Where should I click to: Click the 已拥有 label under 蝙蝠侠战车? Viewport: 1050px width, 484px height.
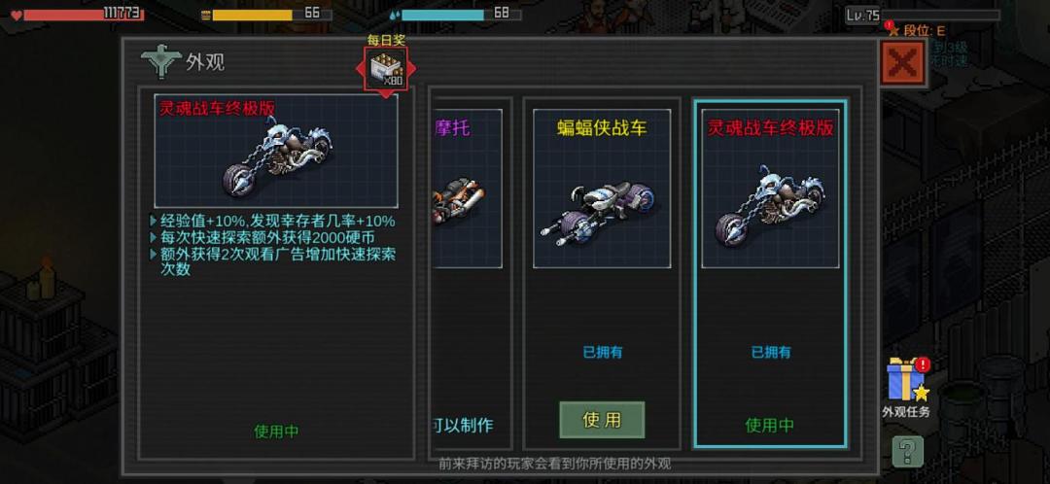click(x=602, y=352)
